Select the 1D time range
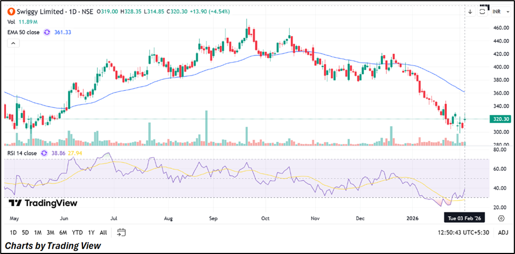The width and height of the screenshot is (515, 254). coord(14,232)
